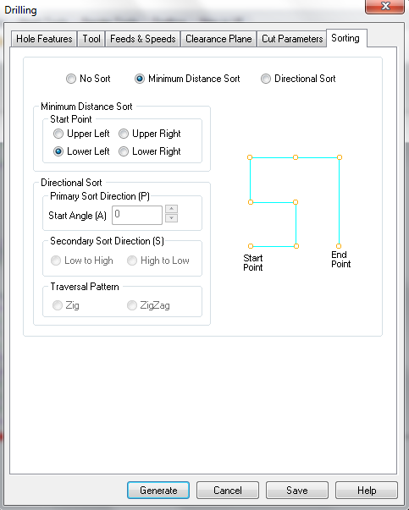Click the End Point label in diagram

point(340,260)
